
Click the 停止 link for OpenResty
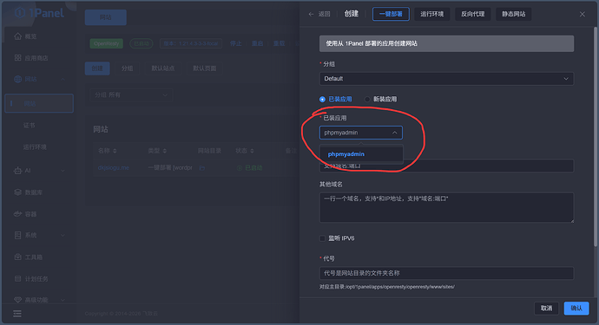pyautogui.click(x=236, y=43)
